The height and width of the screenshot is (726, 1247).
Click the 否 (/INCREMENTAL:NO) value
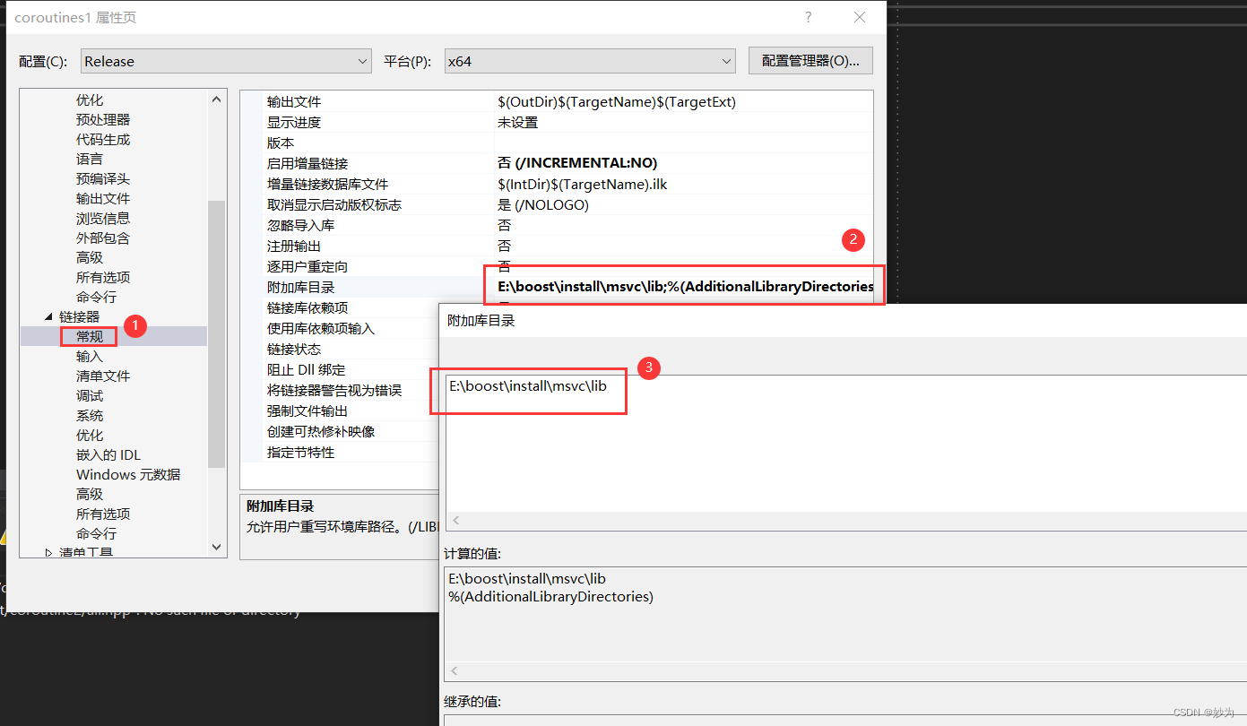pos(577,163)
